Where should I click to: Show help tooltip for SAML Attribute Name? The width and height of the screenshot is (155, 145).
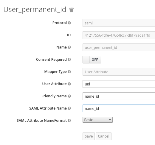(69, 108)
